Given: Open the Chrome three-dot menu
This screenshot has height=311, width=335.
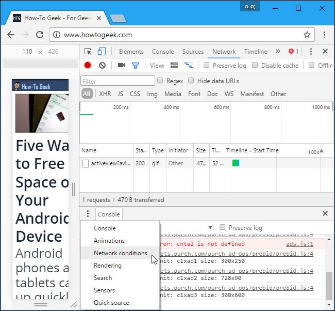Looking at the screenshot, I should (x=324, y=35).
